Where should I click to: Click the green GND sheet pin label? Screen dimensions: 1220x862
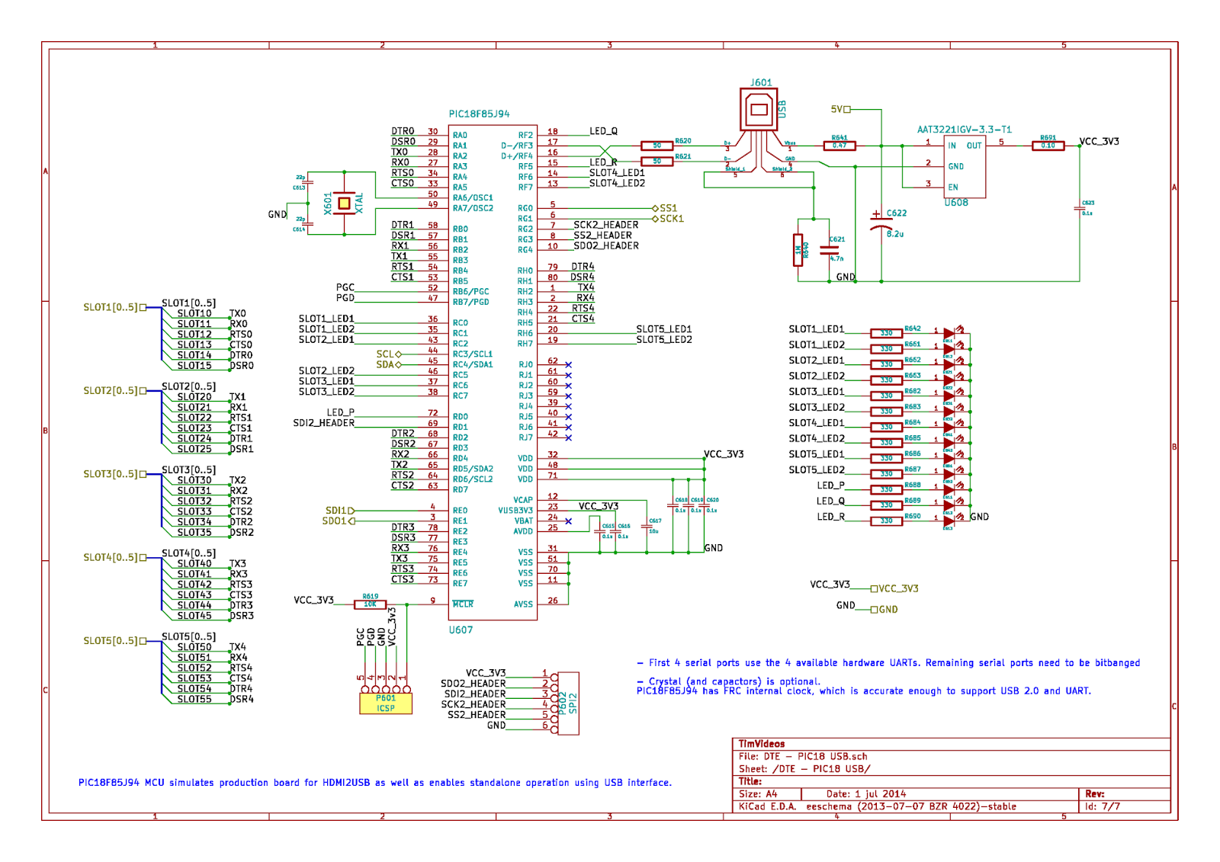pos(884,610)
